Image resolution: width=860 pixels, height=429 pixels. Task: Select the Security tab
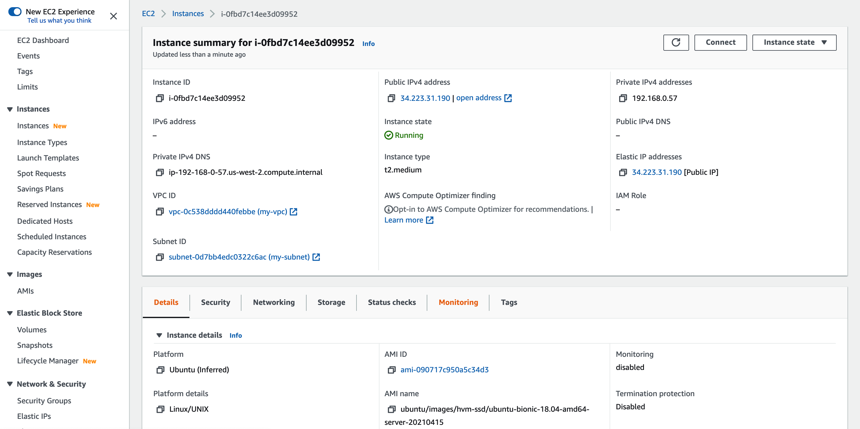point(215,302)
